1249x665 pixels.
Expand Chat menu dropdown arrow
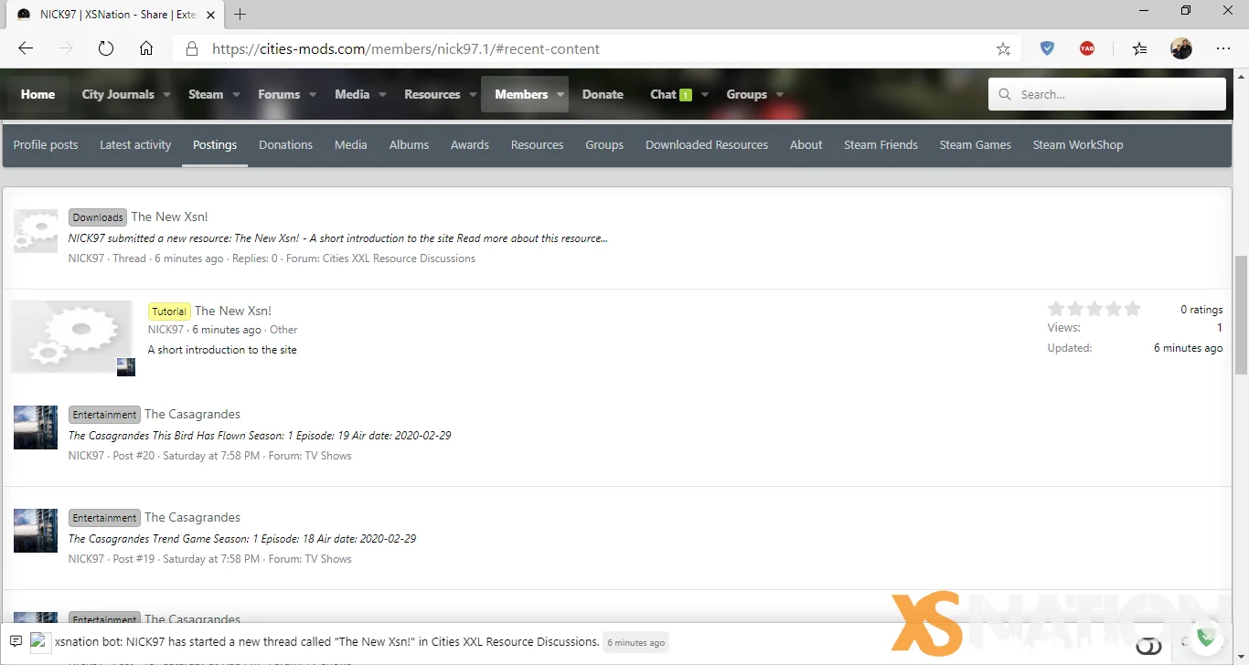705,94
